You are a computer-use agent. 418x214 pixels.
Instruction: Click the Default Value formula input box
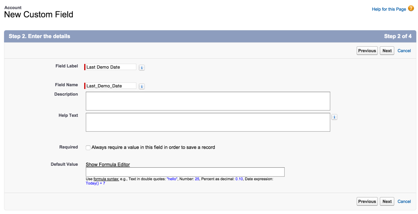tap(185, 172)
